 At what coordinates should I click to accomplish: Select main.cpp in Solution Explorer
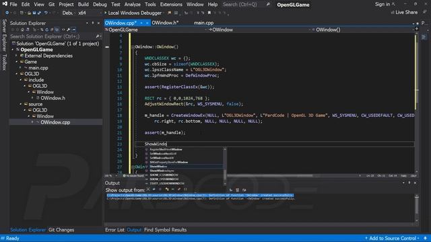(x=38, y=68)
